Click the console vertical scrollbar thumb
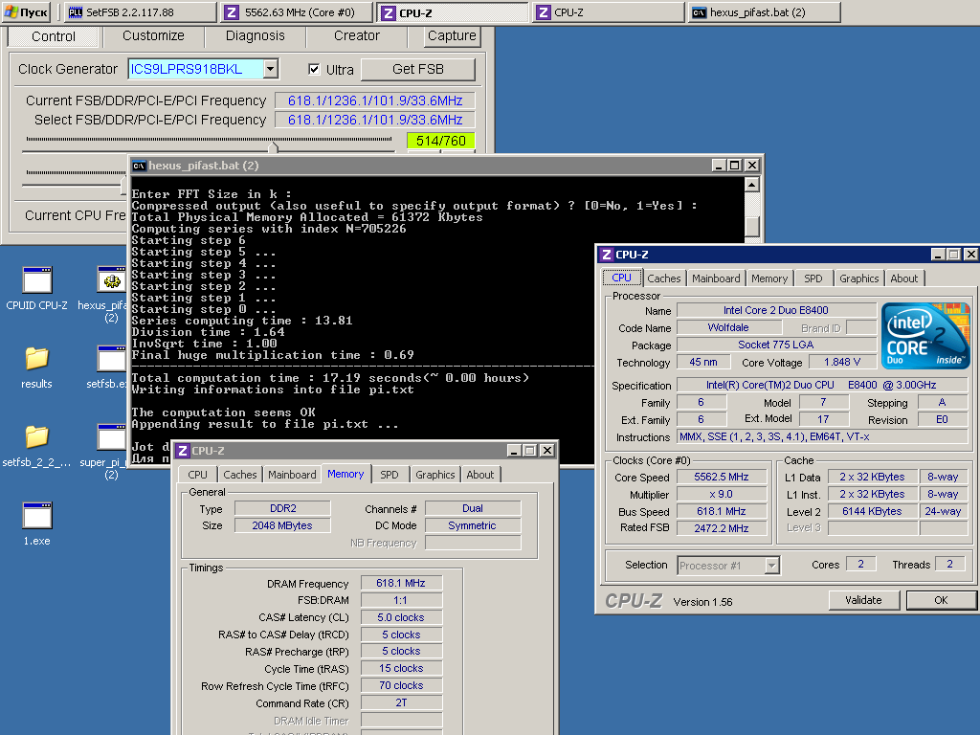Image resolution: width=980 pixels, height=735 pixels. pyautogui.click(x=752, y=226)
